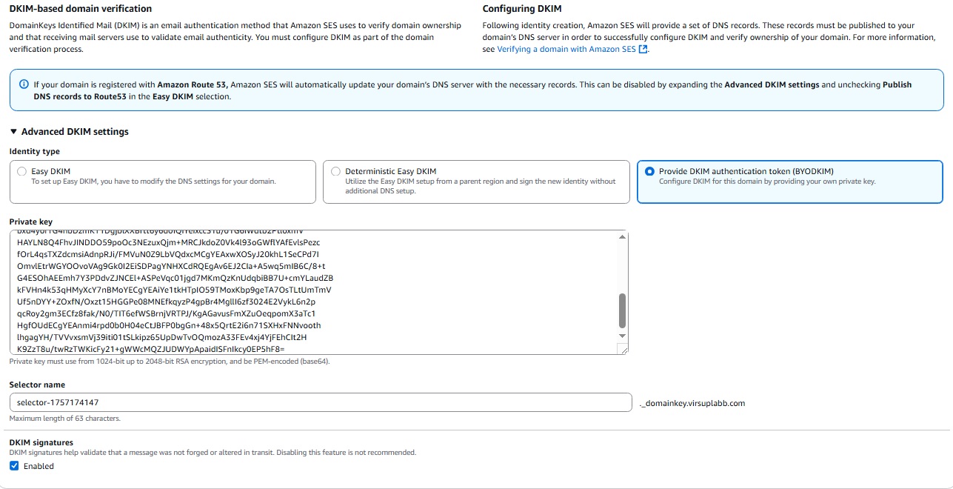
Task: Choose Provide DKIM authentication token (BYODKIM)
Action: 649,171
